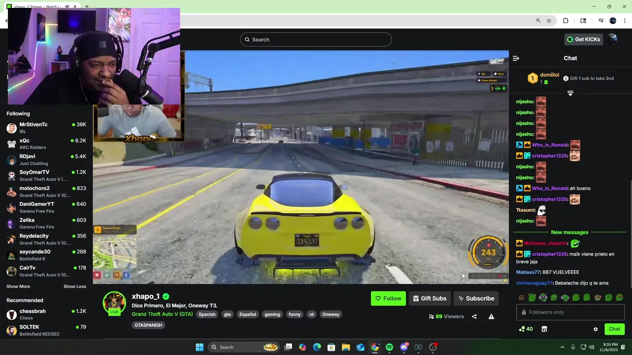This screenshot has height=355, width=632.
Task: Open MrStivenTc in the Following list
Action: pos(46,128)
